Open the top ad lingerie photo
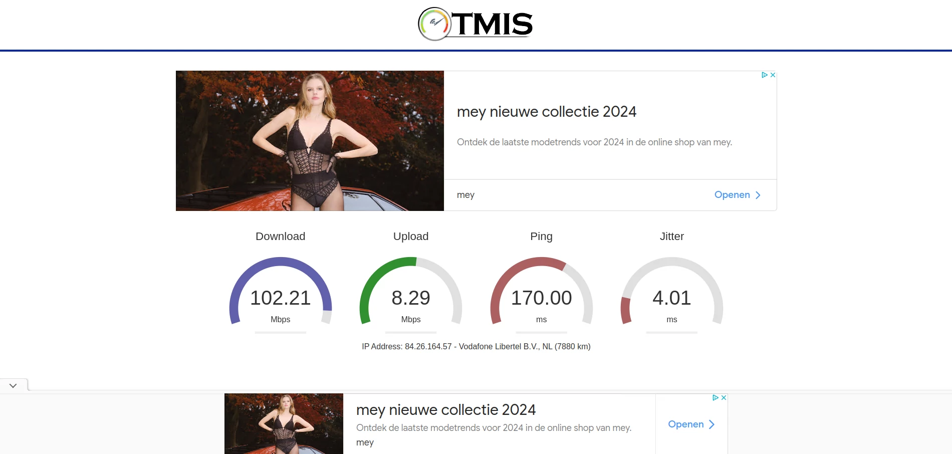This screenshot has width=952, height=454. [x=310, y=141]
